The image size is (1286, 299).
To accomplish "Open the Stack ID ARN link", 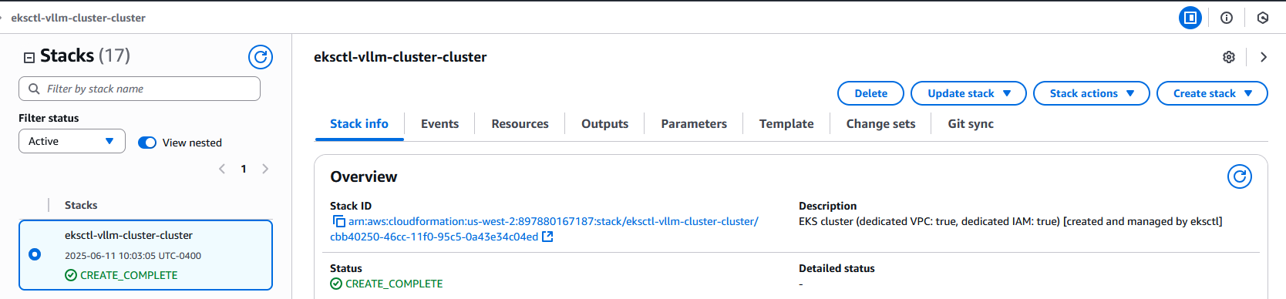I will pos(544,229).
